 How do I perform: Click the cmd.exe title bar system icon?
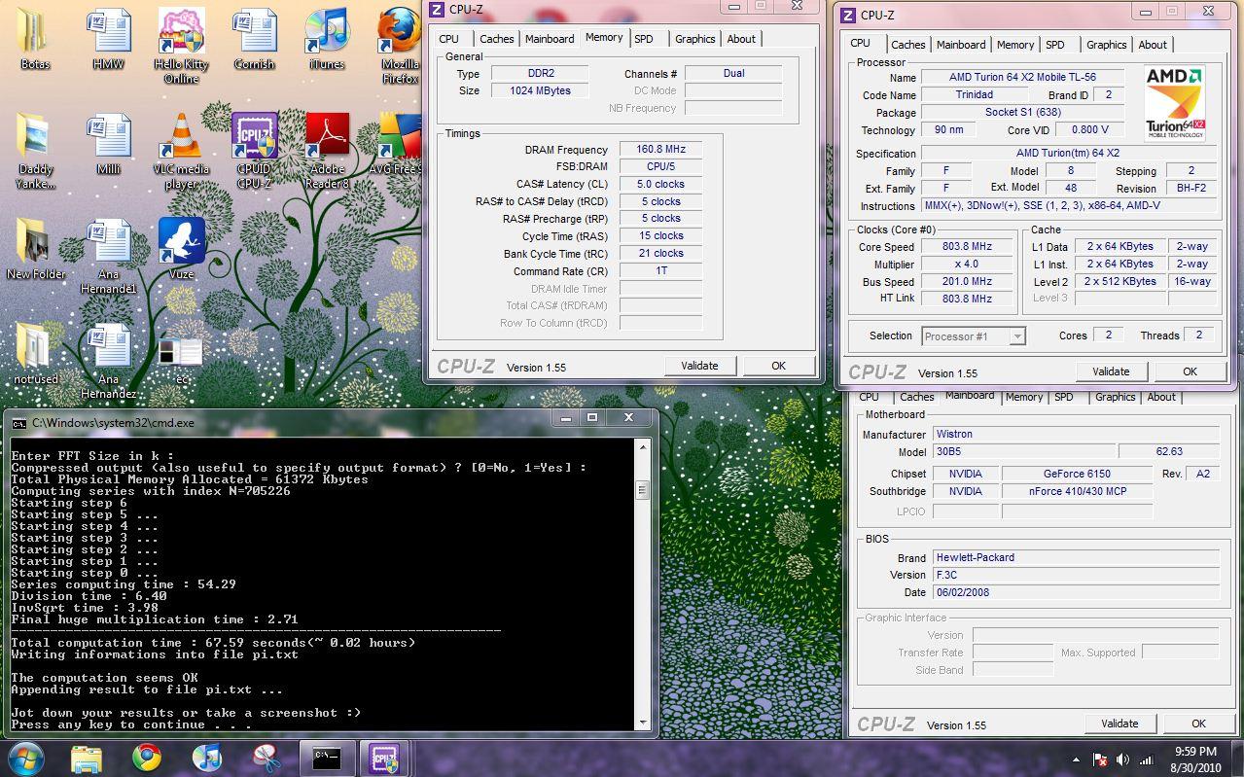tap(19, 423)
